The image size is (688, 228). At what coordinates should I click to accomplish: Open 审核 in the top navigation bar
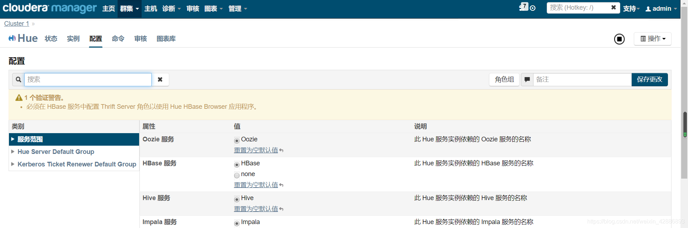tap(193, 9)
